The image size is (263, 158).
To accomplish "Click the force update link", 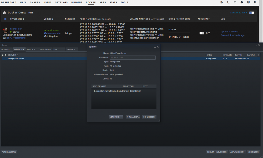I will [54, 33].
